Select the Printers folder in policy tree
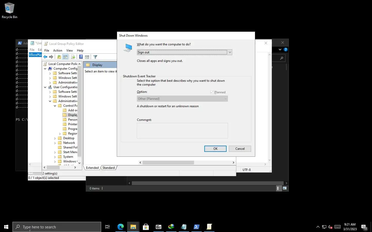Image resolution: width=372 pixels, height=232 pixels. (70, 124)
